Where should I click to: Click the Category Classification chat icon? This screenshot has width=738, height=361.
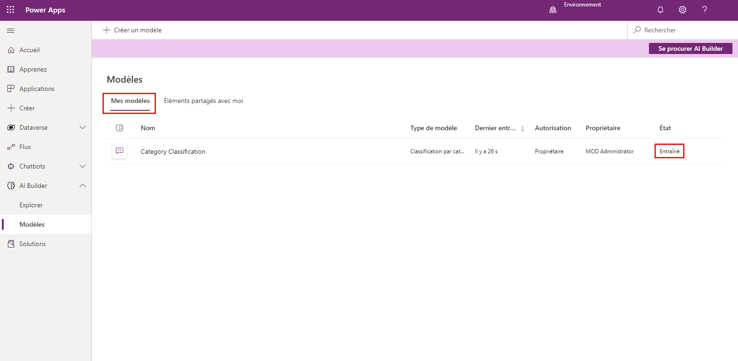click(x=120, y=151)
